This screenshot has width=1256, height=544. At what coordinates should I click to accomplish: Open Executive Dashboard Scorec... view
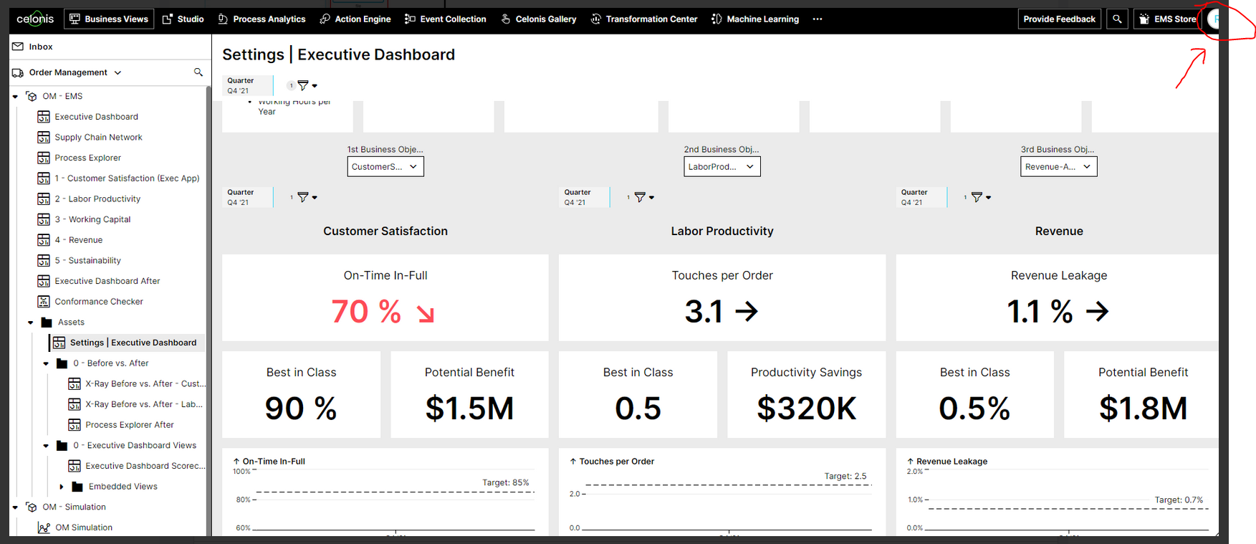tap(145, 466)
